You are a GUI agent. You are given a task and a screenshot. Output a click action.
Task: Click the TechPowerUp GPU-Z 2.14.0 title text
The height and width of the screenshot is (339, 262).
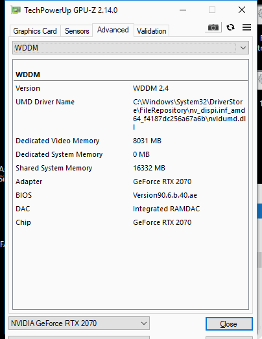tap(71, 10)
